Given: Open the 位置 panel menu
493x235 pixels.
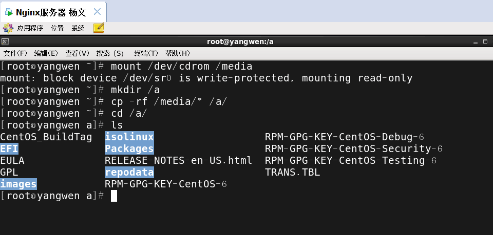Looking at the screenshot, I should click(57, 29).
